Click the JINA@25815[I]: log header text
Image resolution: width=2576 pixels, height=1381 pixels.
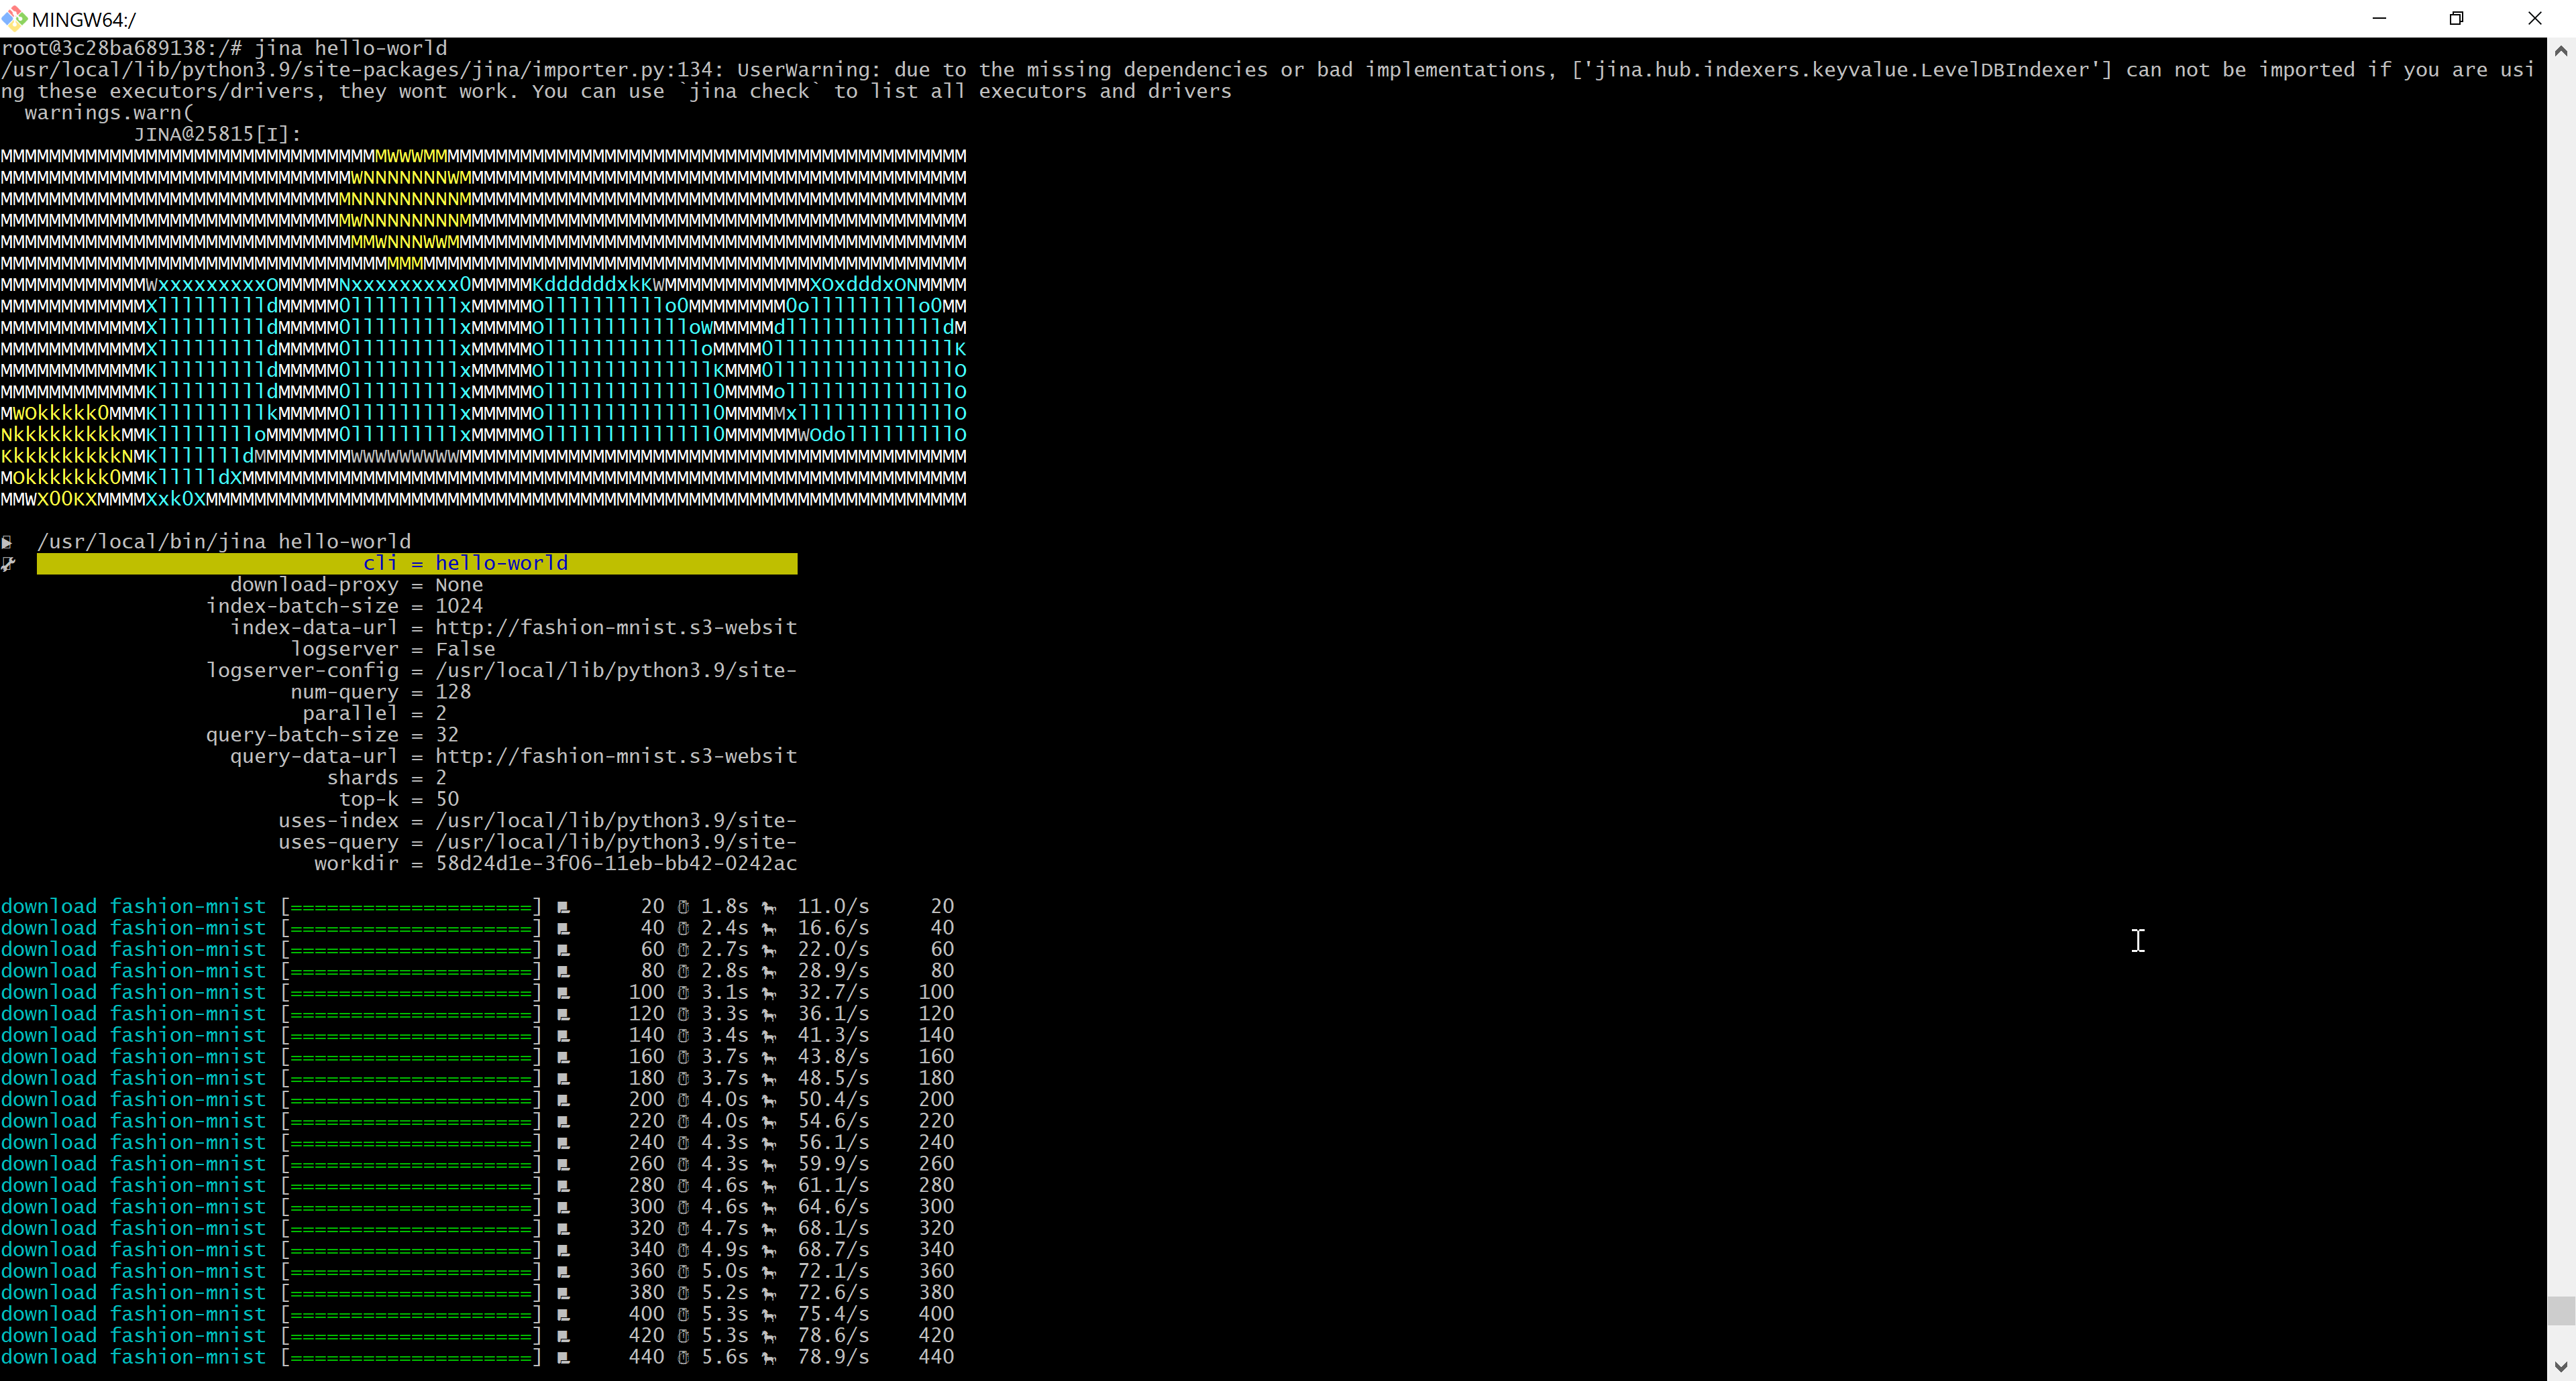click(217, 134)
